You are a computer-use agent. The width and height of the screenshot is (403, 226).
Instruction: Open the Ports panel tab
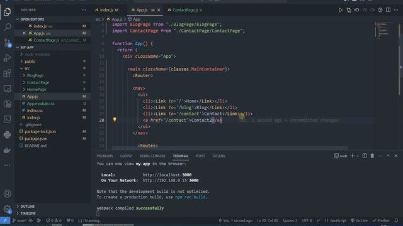coord(200,156)
